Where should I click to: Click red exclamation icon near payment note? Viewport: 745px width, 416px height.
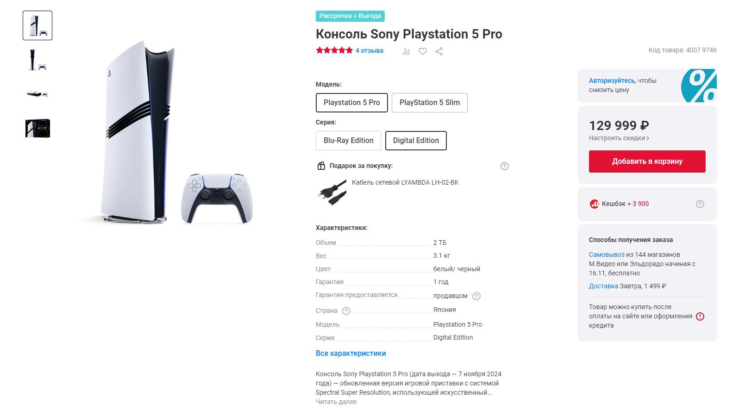tap(700, 317)
